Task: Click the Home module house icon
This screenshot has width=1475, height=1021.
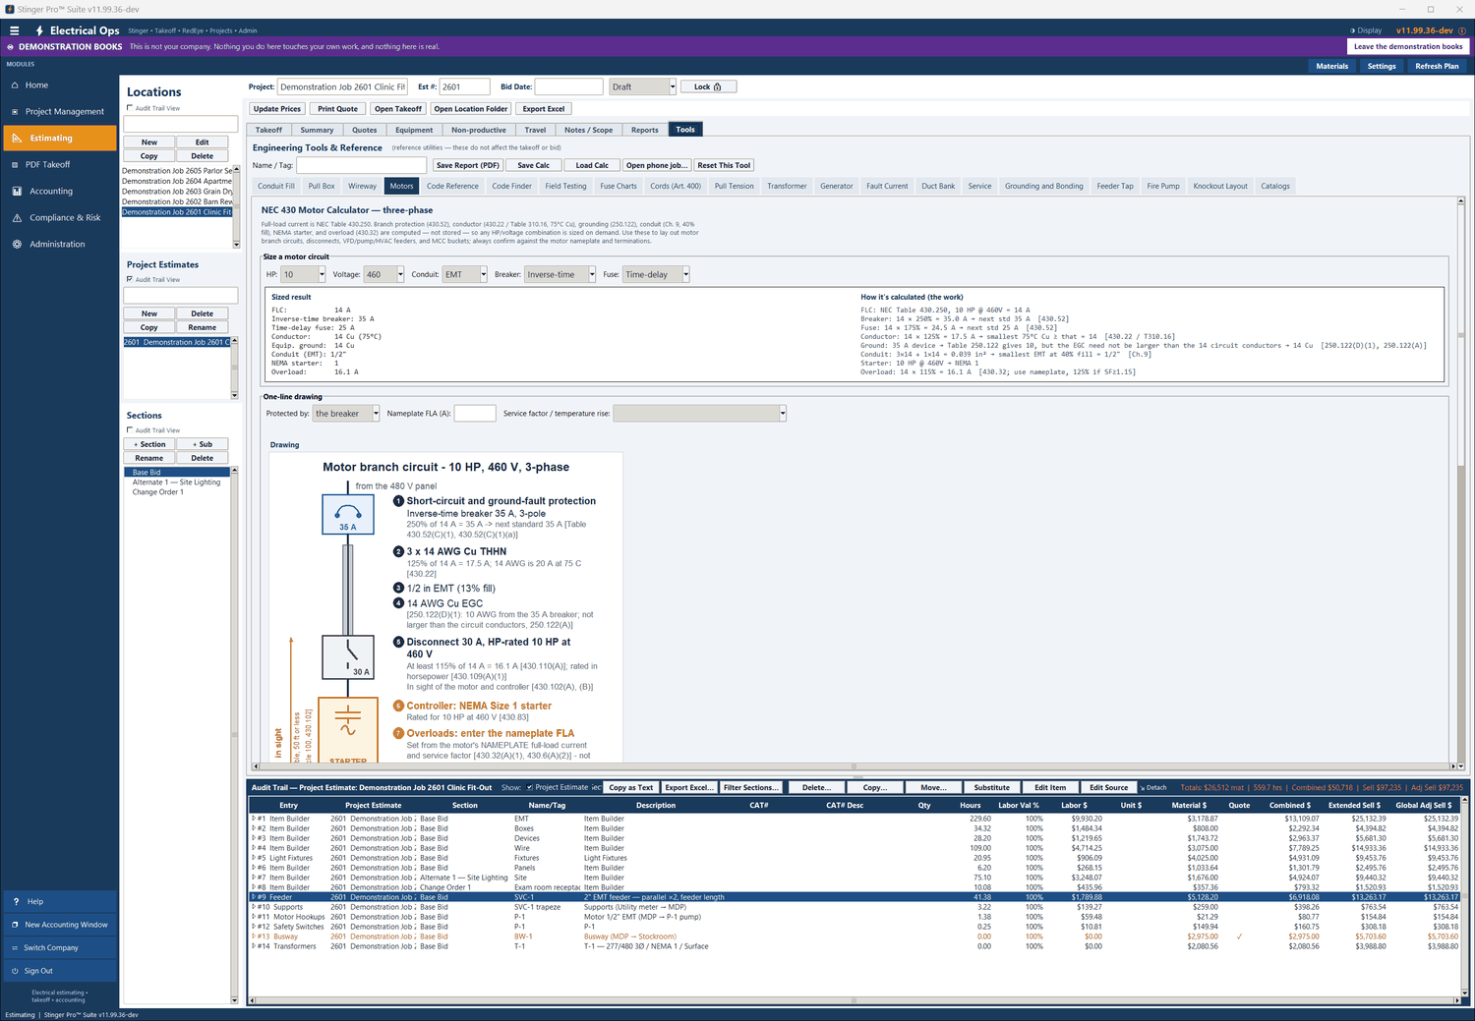Action: pos(16,85)
